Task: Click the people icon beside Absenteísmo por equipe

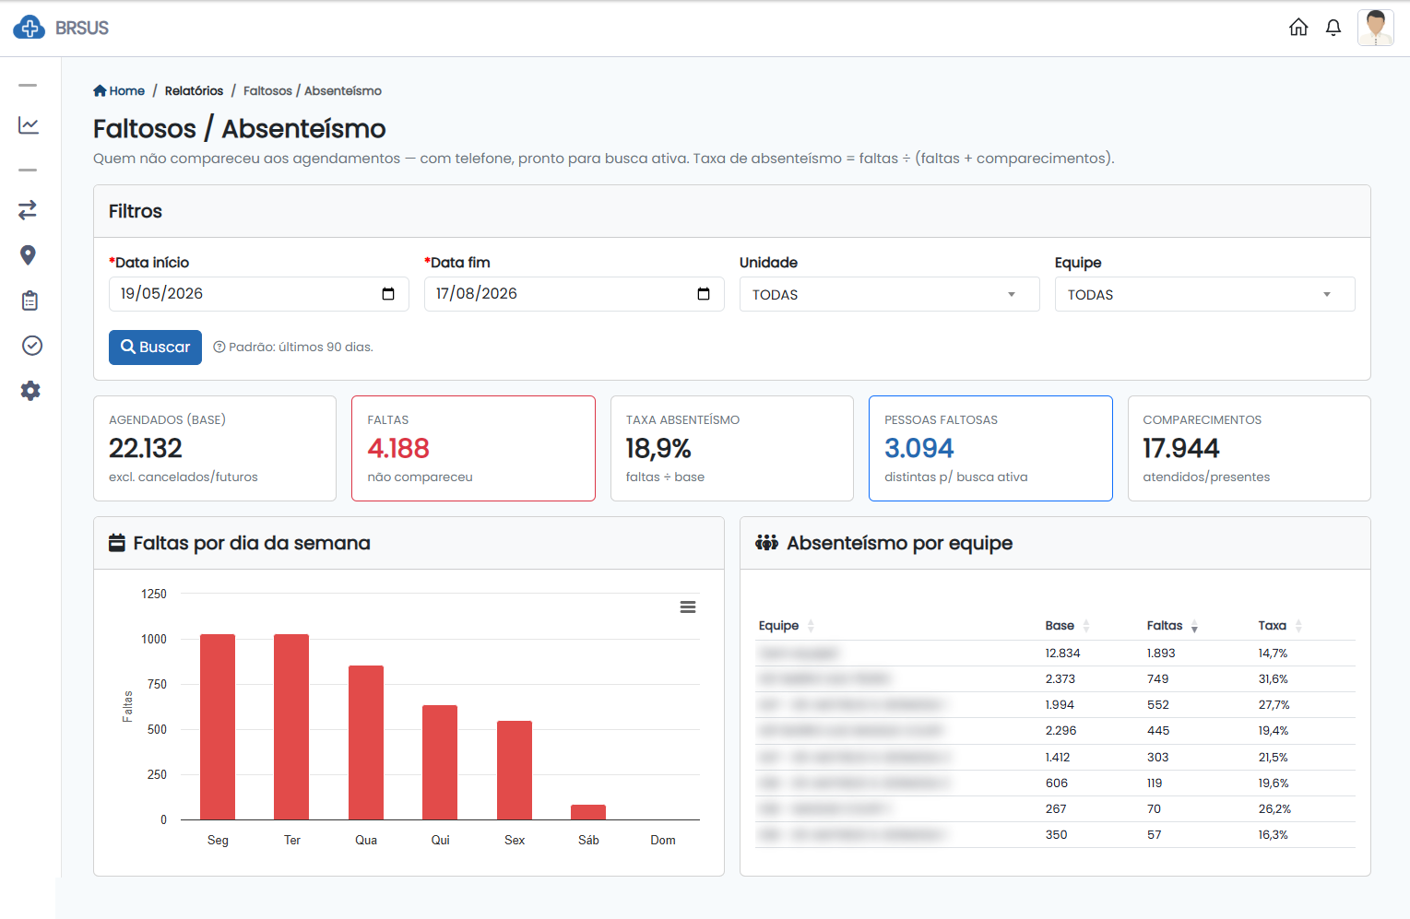Action: [766, 543]
